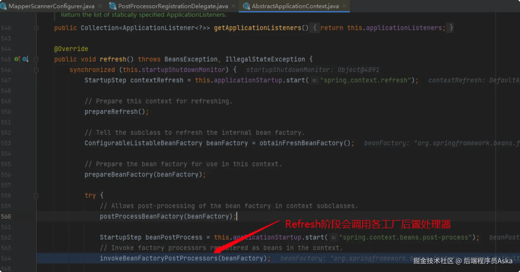
Task: Click the refresh method name on line 545
Action: pos(113,59)
